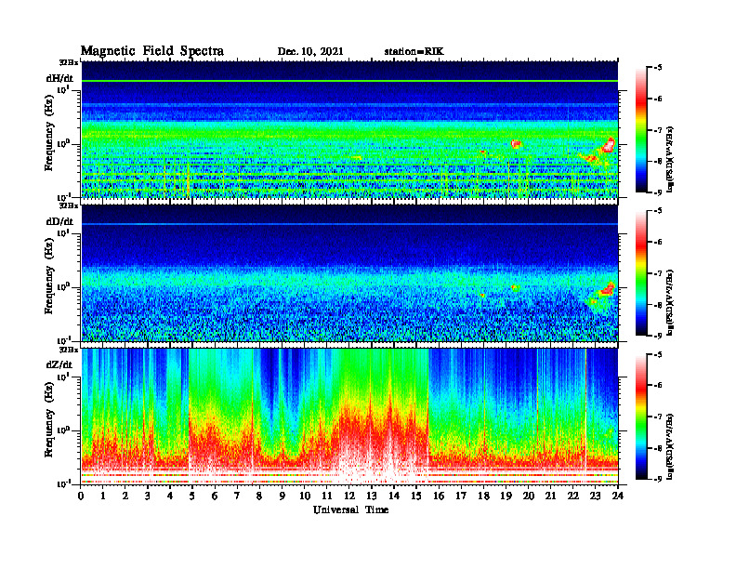Viewport: 736px width, 569px height.
Task: Click hour tick label 16 on the time axis
Action: (439, 496)
